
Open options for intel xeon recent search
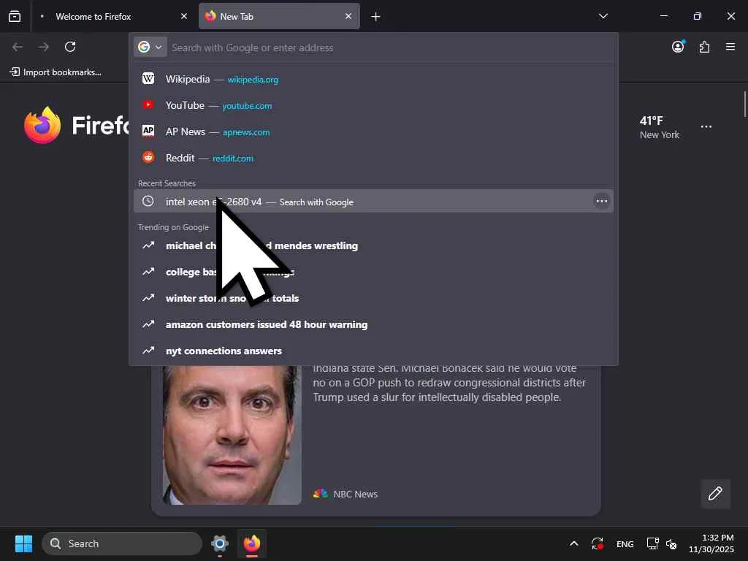[602, 202]
